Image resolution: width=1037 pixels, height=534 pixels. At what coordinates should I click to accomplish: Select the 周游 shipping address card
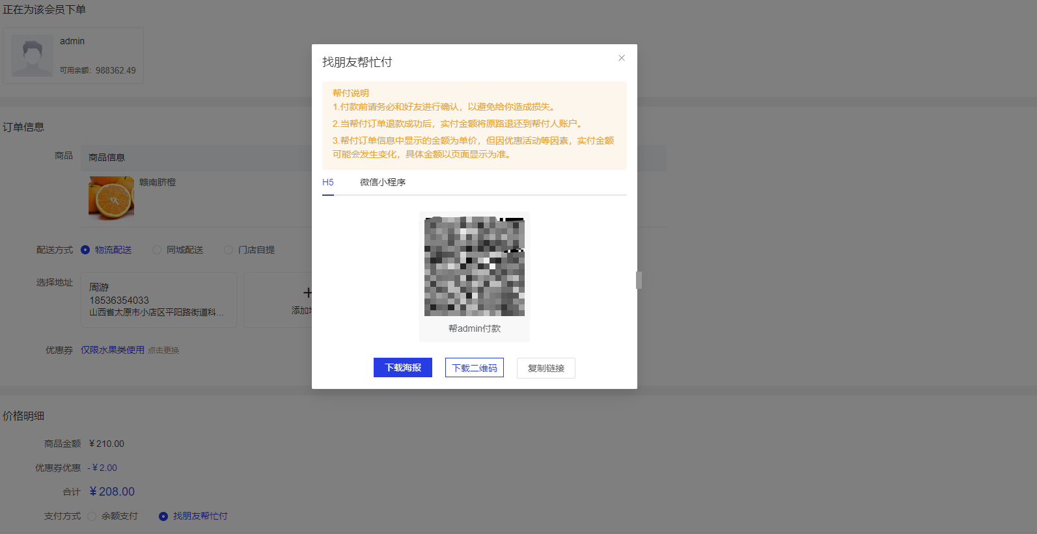point(158,299)
